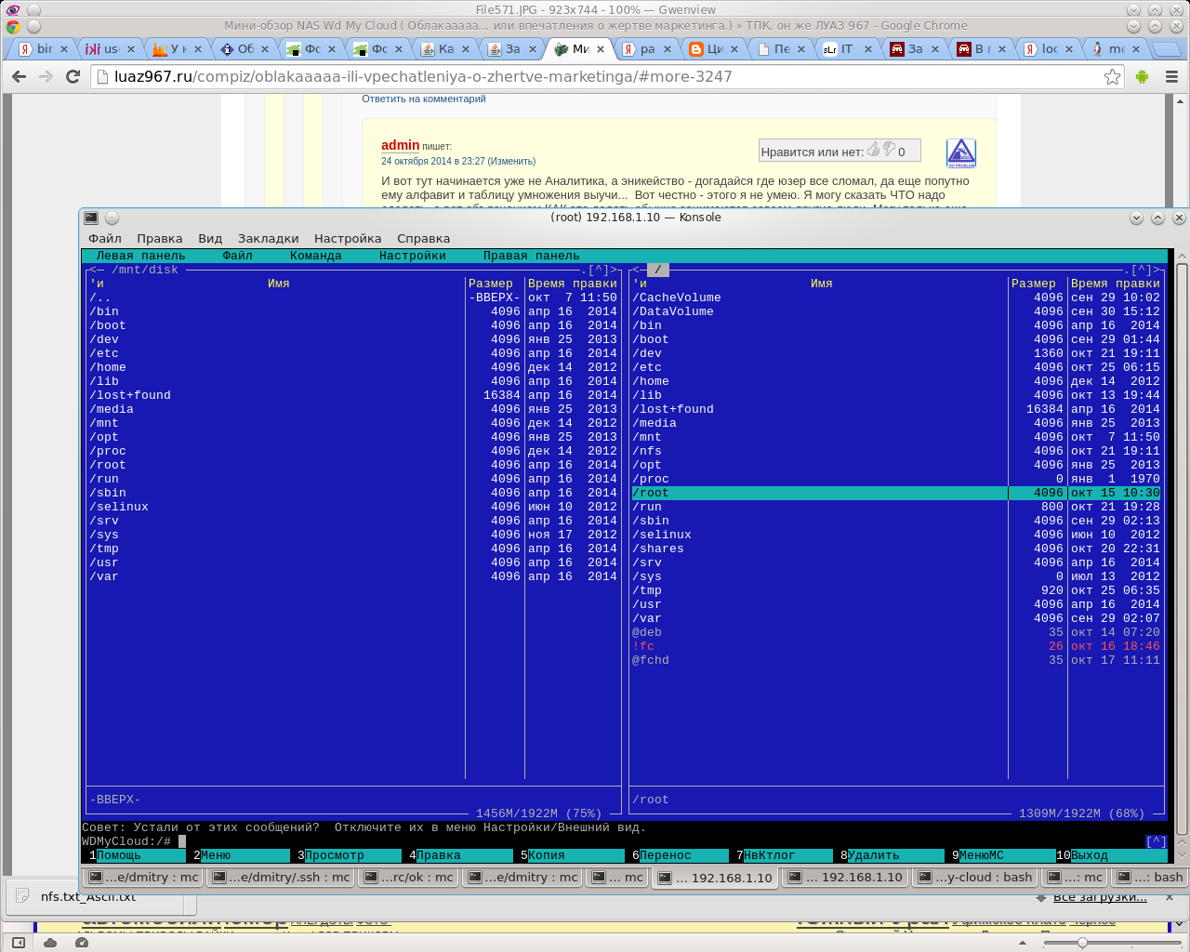Switch to the y-cloud : bash Konsole tab
Image resolution: width=1190 pixels, height=952 pixels.
pos(975,877)
